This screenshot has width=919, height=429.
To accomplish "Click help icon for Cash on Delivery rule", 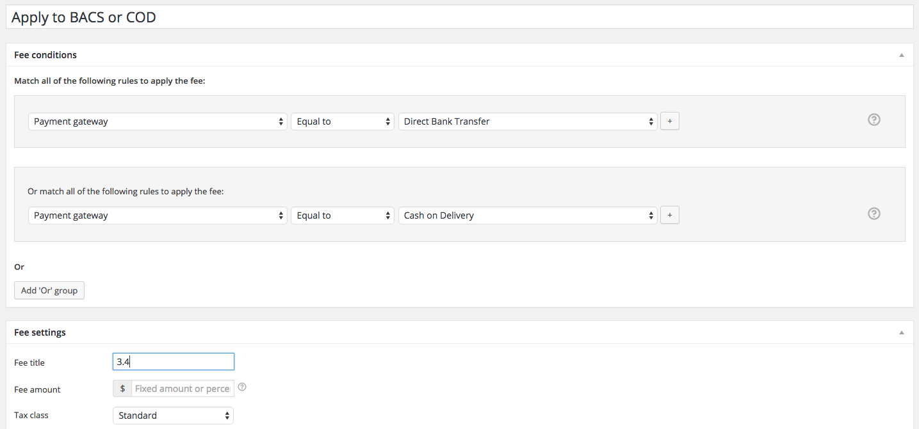I will [x=874, y=214].
